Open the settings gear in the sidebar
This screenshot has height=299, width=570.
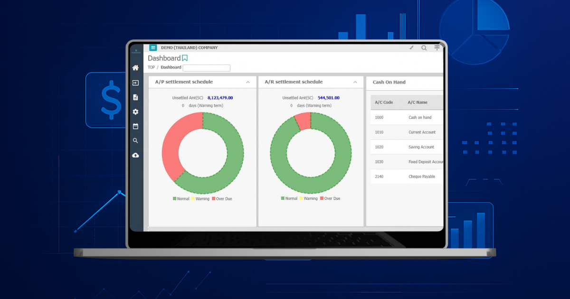click(135, 112)
